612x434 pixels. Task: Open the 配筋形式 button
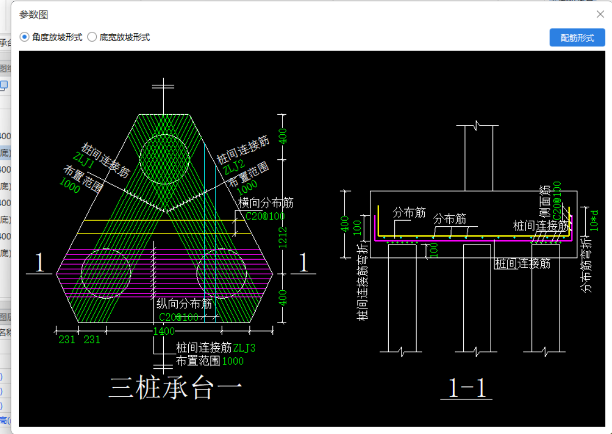pyautogui.click(x=577, y=38)
